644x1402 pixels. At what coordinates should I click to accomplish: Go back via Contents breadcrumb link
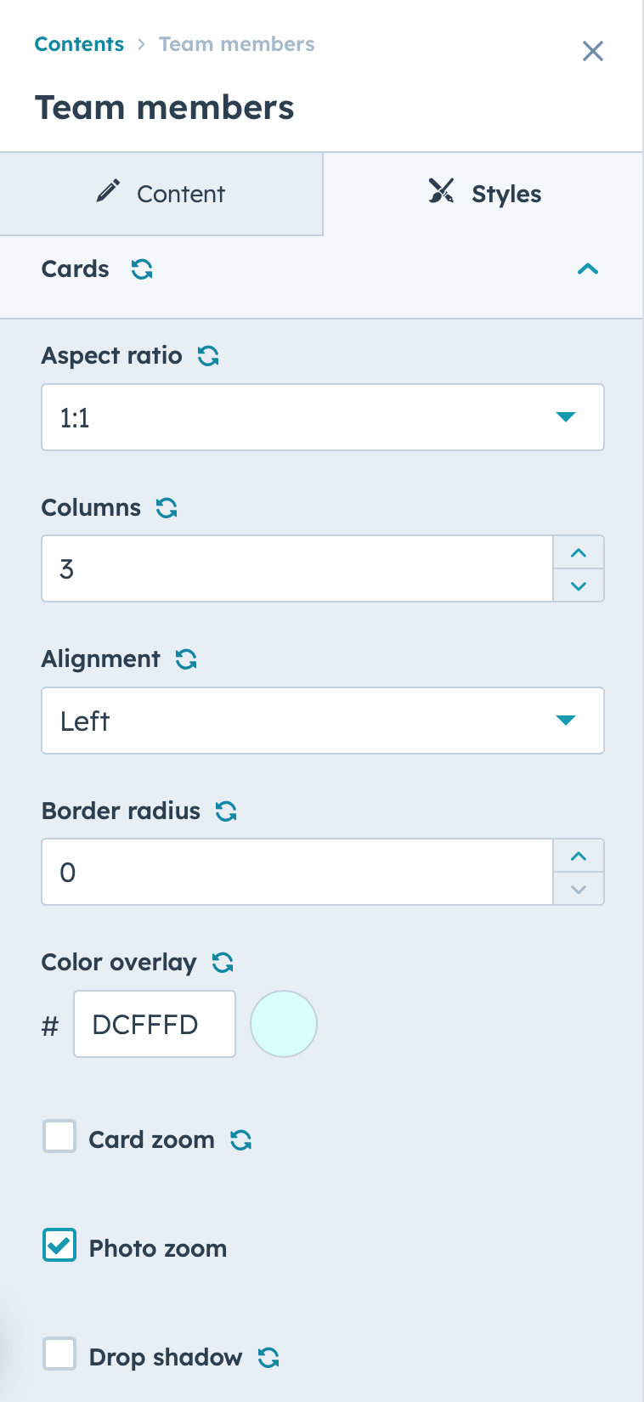pyautogui.click(x=79, y=44)
